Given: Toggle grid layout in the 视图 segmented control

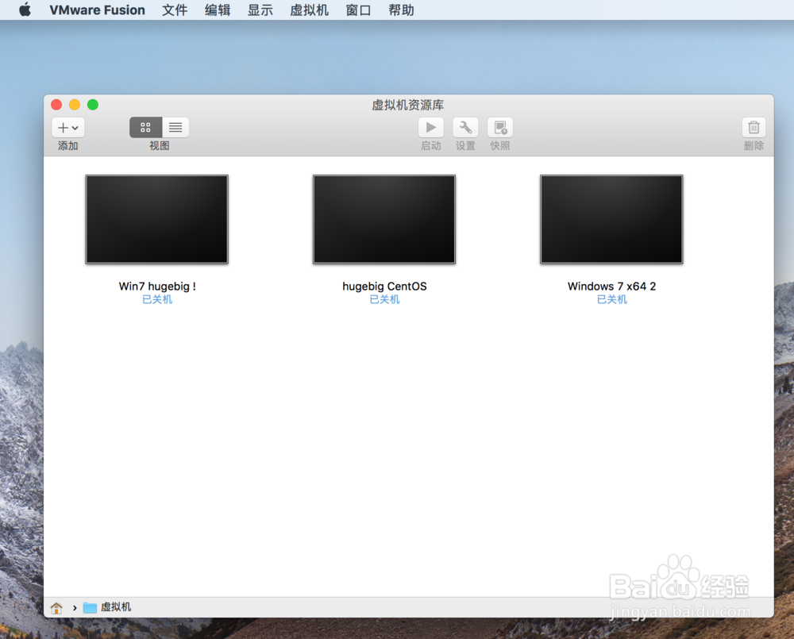Looking at the screenshot, I should pos(145,127).
